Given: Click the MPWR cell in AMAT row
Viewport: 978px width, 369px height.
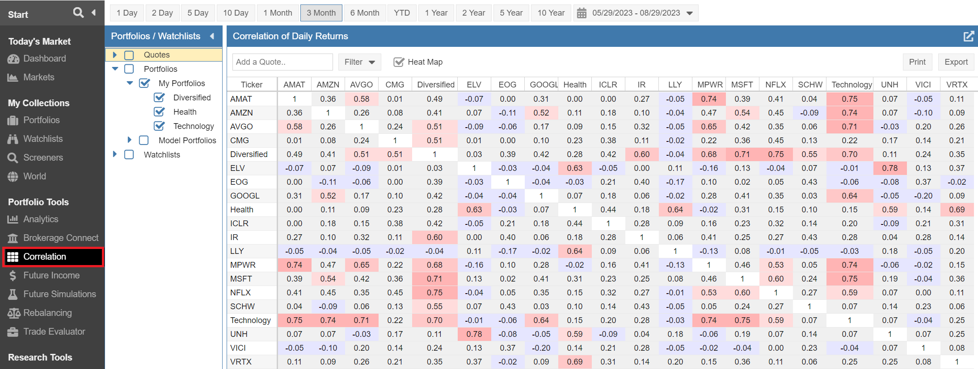Looking at the screenshot, I should 708,99.
